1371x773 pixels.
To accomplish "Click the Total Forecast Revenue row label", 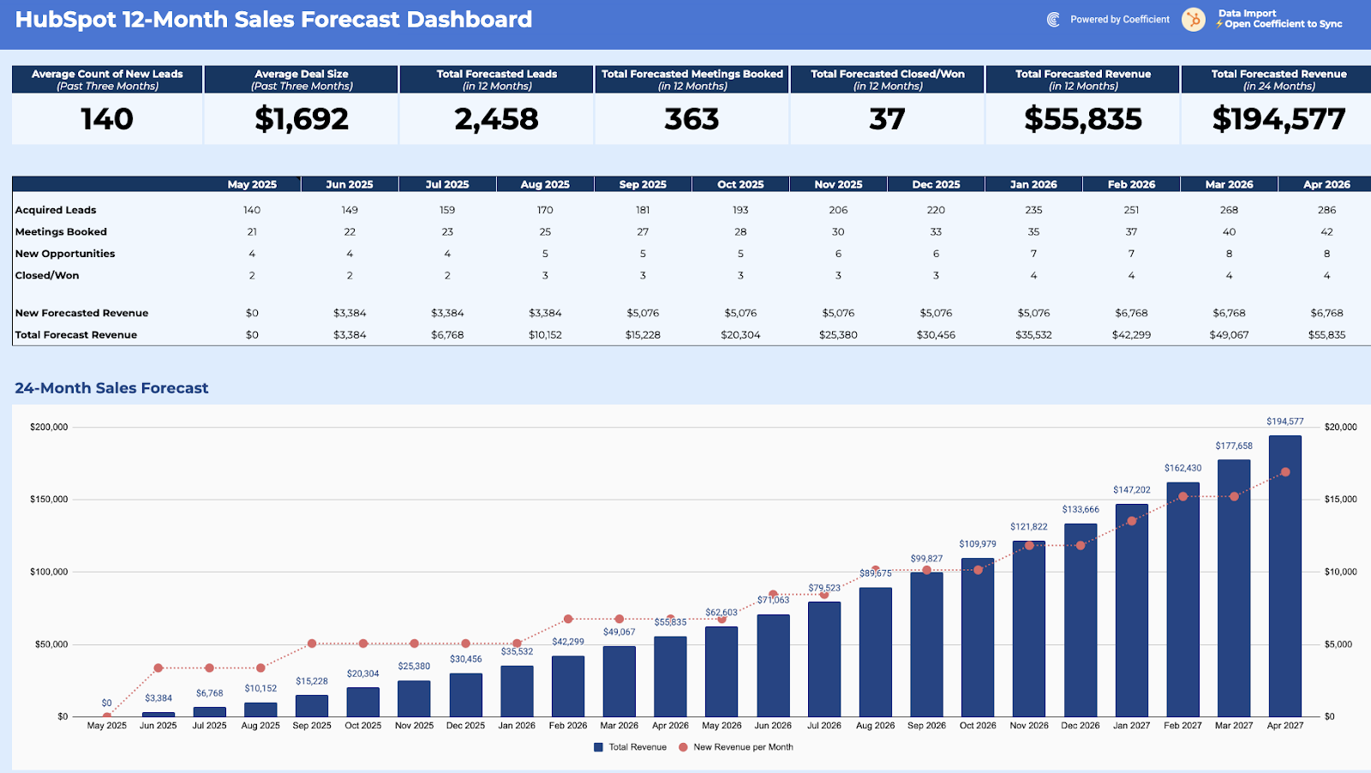I will 76,335.
